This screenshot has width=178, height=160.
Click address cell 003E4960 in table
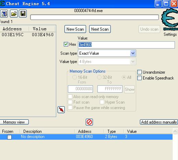(x=84, y=137)
